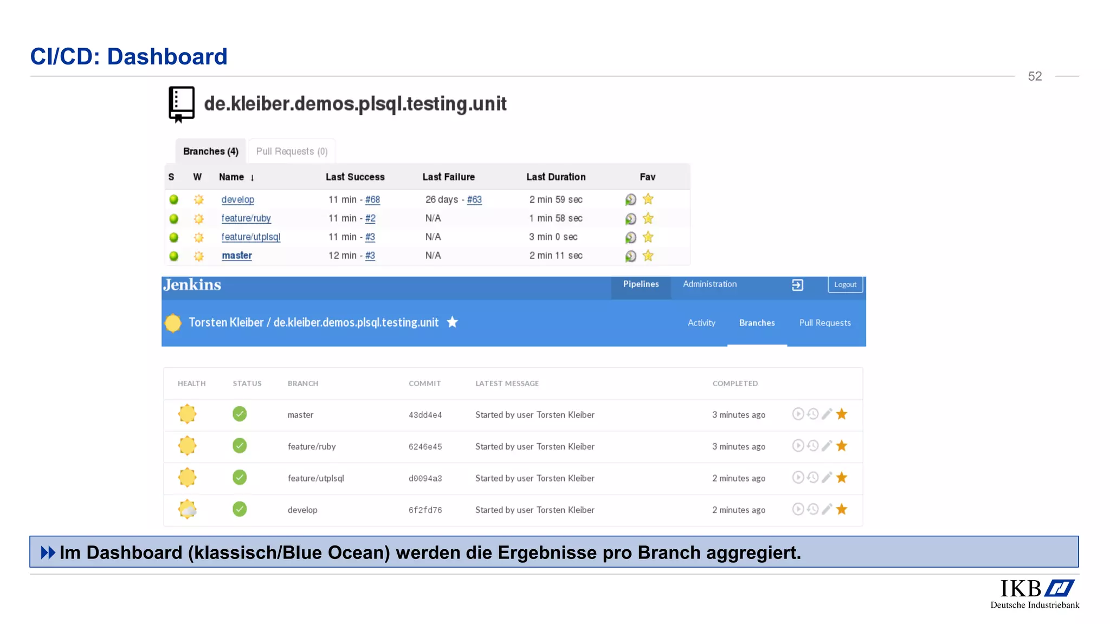Switch to Activity tab
Image resolution: width=1110 pixels, height=624 pixels.
702,323
